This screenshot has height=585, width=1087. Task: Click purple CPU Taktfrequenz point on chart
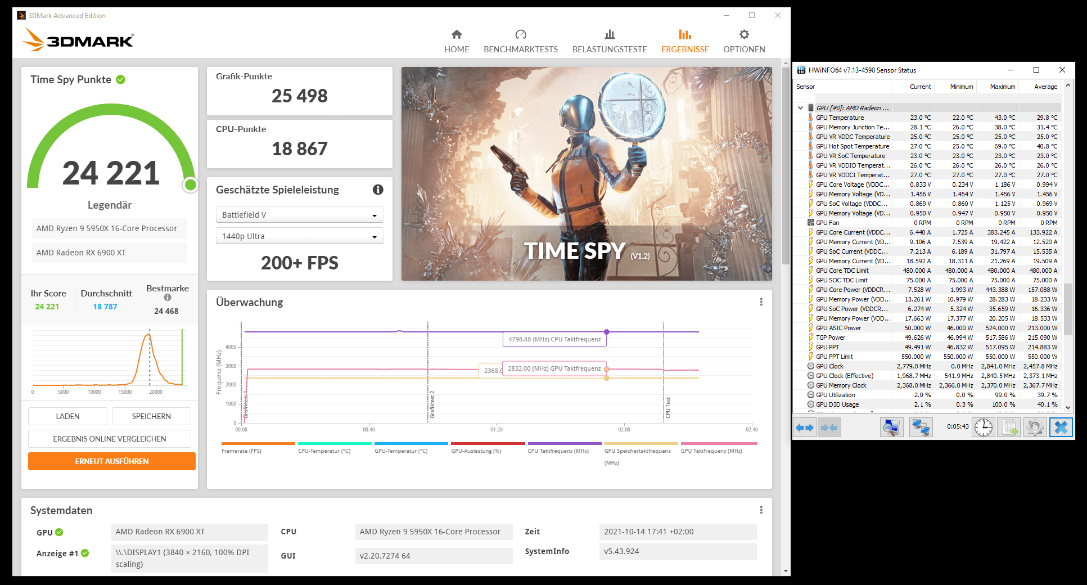coord(607,332)
